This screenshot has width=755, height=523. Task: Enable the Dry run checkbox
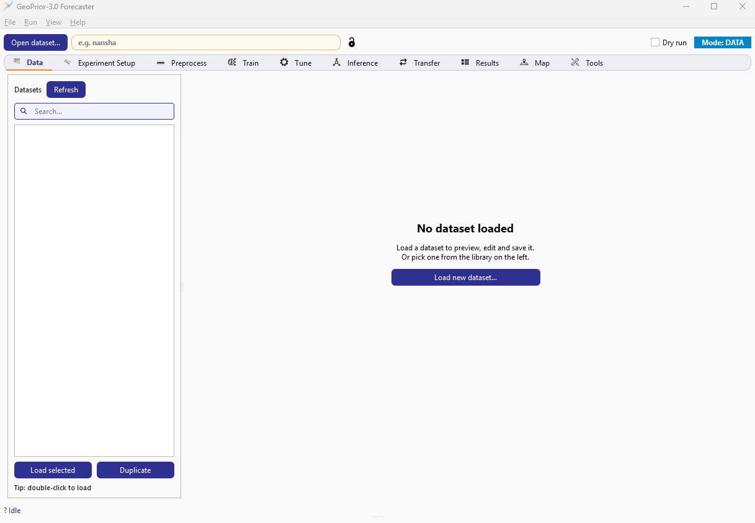[654, 42]
